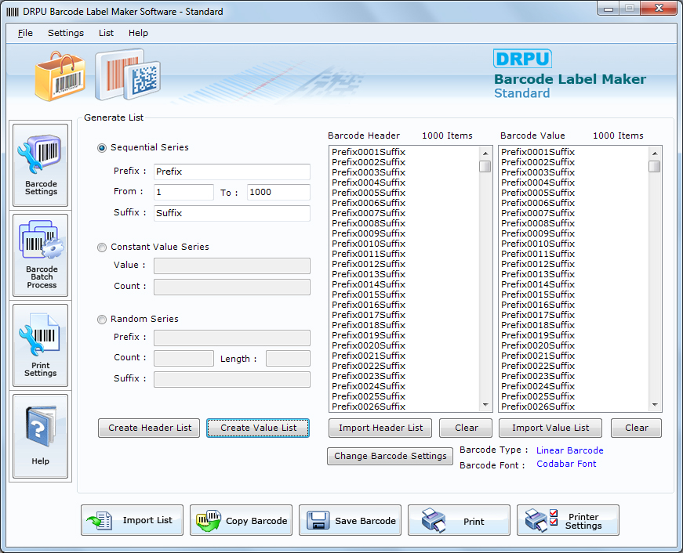Close the DRPU Barcode window
The height and width of the screenshot is (553, 683).
click(x=659, y=9)
